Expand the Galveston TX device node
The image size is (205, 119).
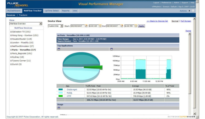pyautogui.click(x=11, y=32)
